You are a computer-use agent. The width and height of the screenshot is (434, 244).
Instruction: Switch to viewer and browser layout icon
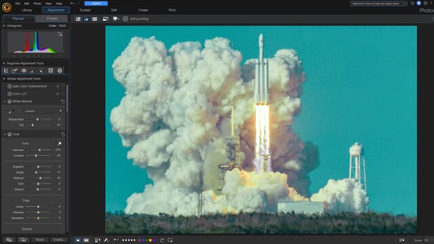[79, 19]
